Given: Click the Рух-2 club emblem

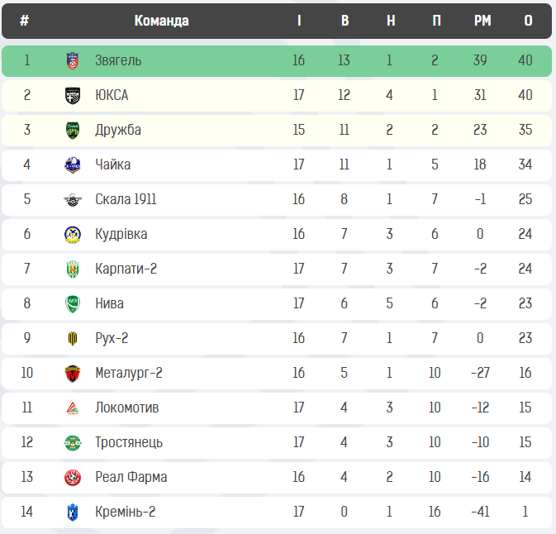Looking at the screenshot, I should click(73, 338).
